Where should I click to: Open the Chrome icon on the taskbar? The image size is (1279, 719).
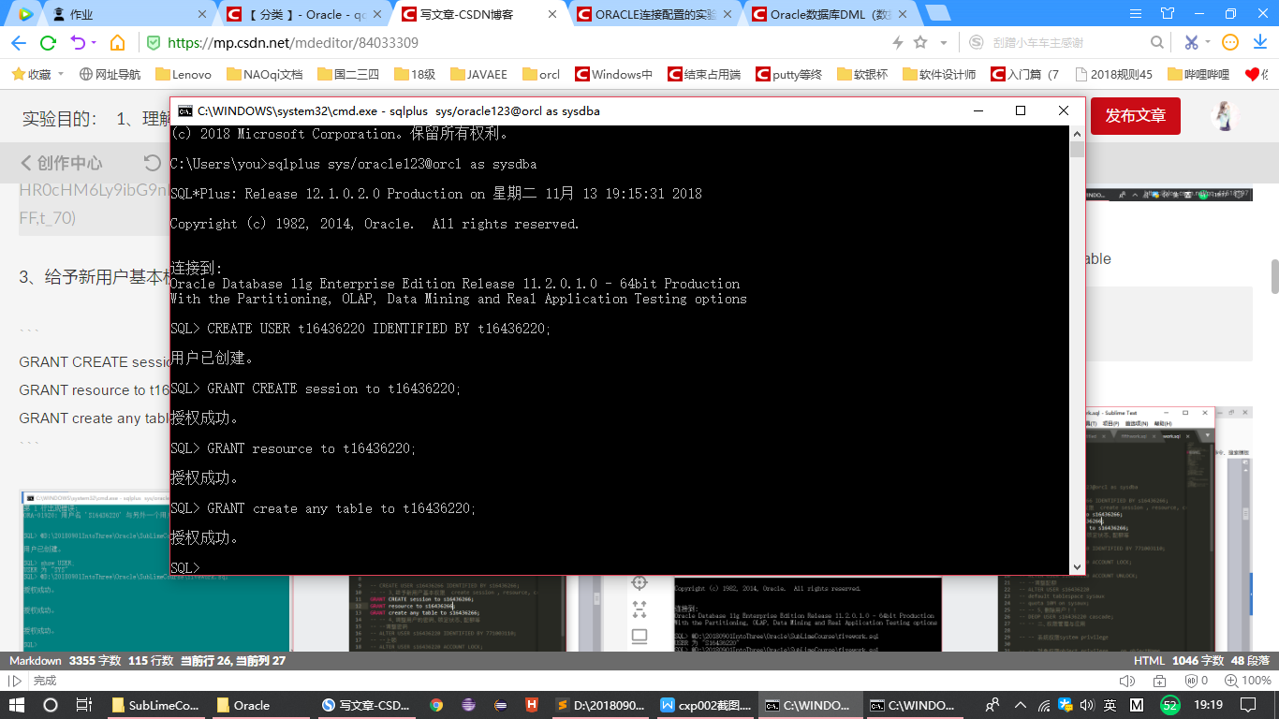(436, 705)
